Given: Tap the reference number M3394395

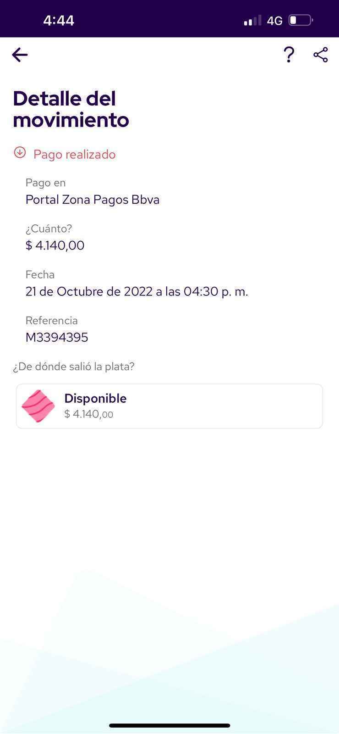Looking at the screenshot, I should (57, 337).
